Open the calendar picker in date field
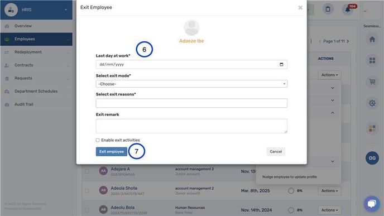The height and width of the screenshot is (216, 384). [281, 64]
